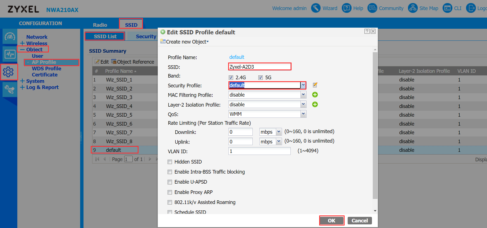Switch to the Radio tab

tap(100, 25)
